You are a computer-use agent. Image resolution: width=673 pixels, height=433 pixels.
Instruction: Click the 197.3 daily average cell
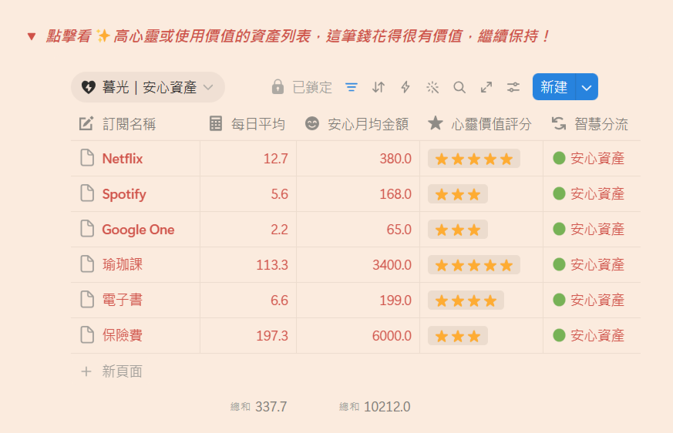pyautogui.click(x=248, y=335)
